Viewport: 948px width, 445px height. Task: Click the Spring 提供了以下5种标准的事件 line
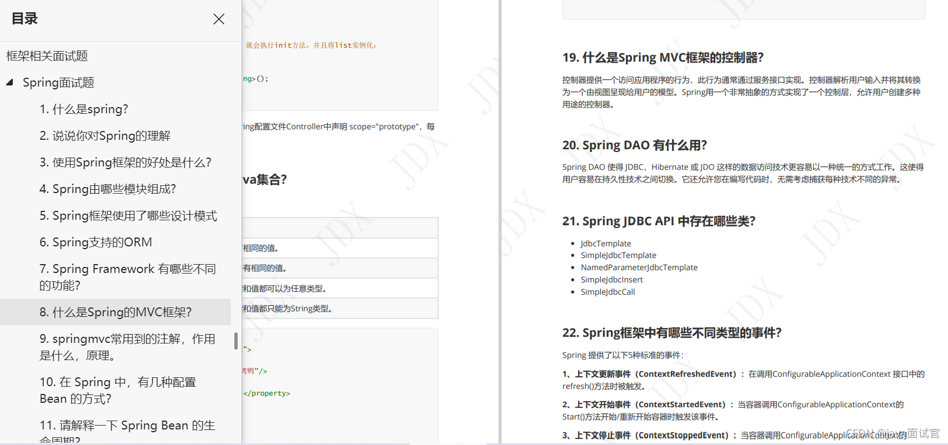point(623,355)
